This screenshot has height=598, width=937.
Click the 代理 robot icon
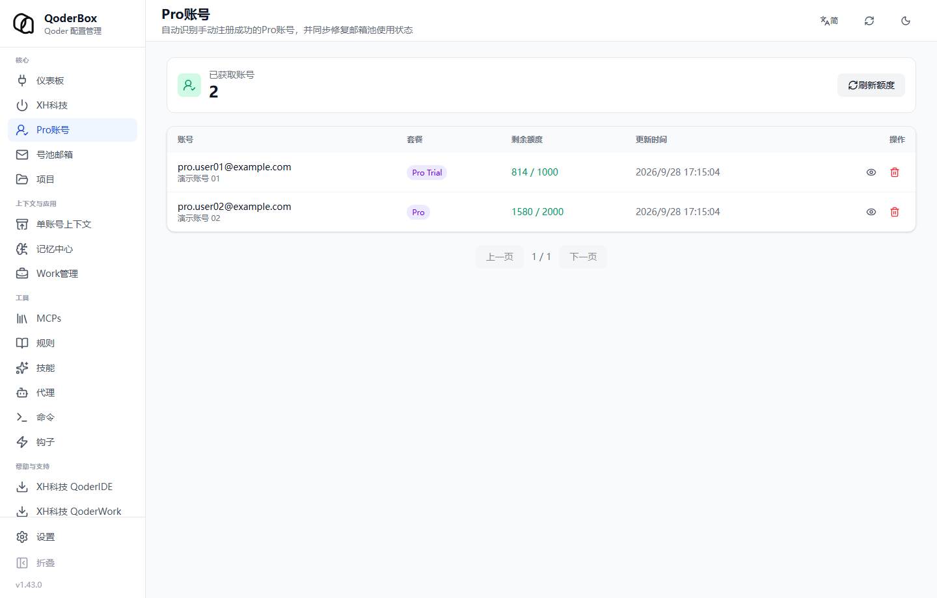tap(22, 393)
